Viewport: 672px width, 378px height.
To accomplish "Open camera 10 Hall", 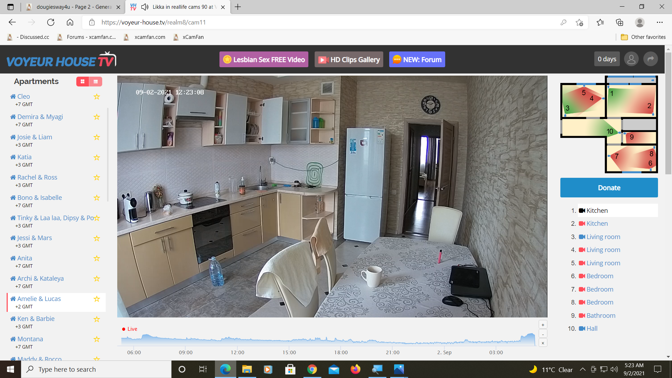I will 591,329.
